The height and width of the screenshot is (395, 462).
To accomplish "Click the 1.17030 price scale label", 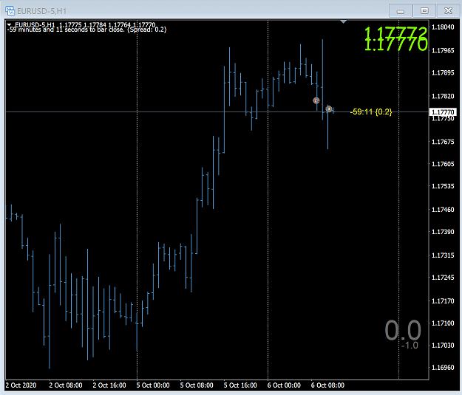I will coord(443,345).
